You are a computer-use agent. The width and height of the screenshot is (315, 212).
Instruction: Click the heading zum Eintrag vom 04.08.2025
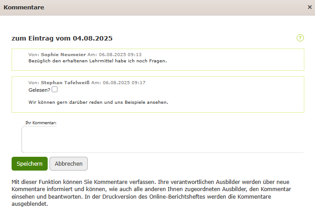pyautogui.click(x=62, y=38)
